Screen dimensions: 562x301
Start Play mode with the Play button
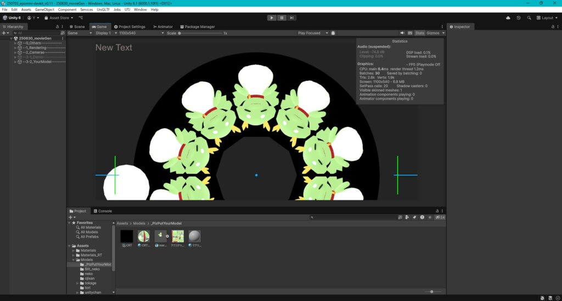272,18
